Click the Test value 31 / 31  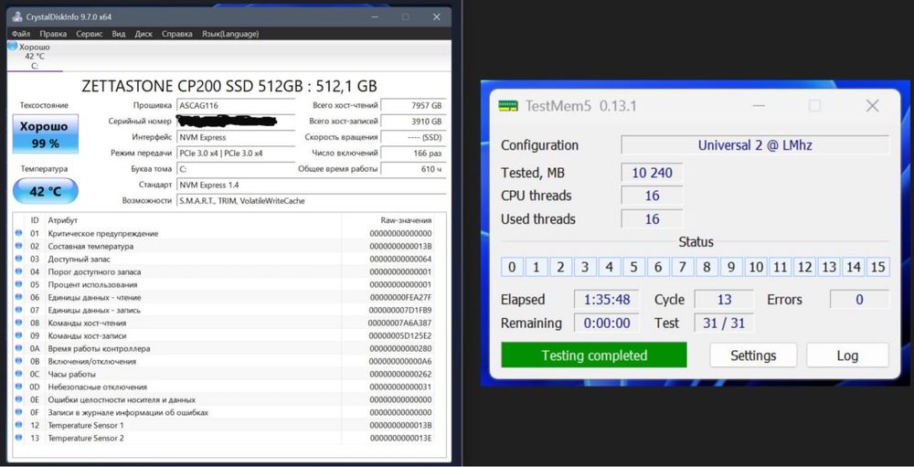coord(724,323)
